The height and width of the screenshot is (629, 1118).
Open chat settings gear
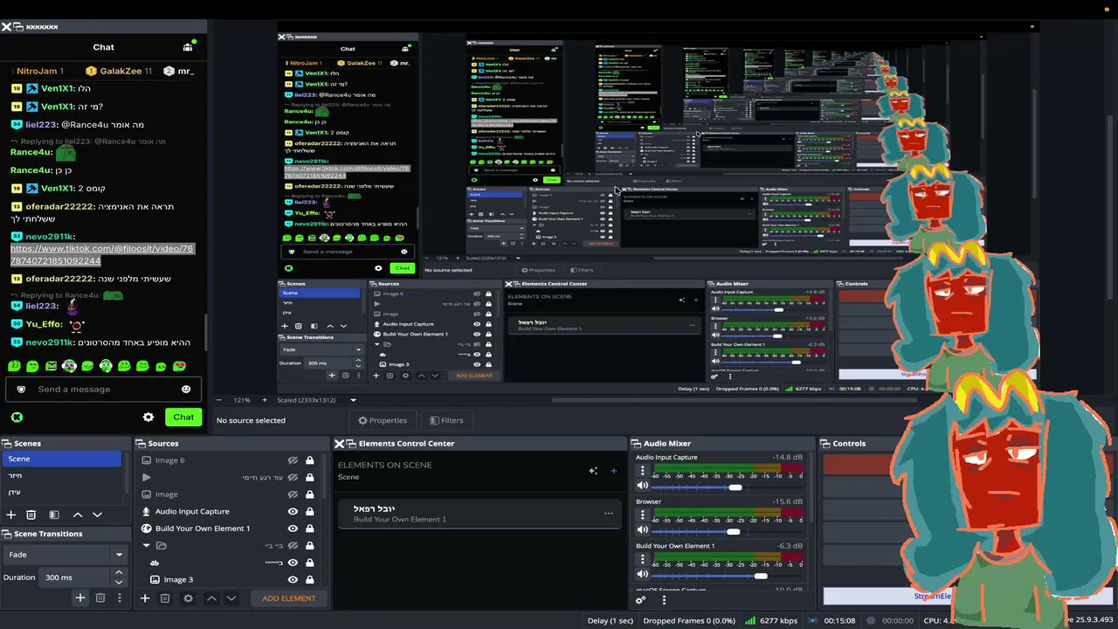tap(148, 418)
